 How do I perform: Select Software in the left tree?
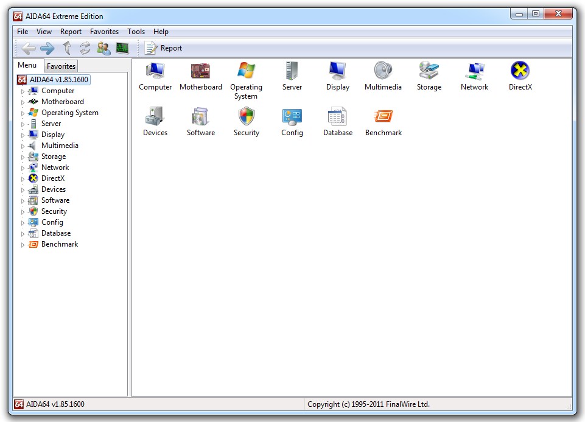pyautogui.click(x=55, y=200)
